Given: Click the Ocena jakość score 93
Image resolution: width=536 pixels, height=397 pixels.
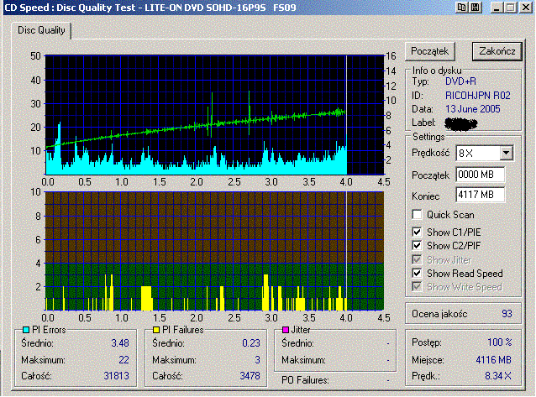Looking at the screenshot, I should pos(507,314).
